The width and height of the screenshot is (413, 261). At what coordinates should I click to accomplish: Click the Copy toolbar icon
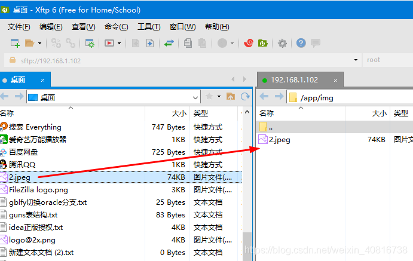tap(188, 43)
